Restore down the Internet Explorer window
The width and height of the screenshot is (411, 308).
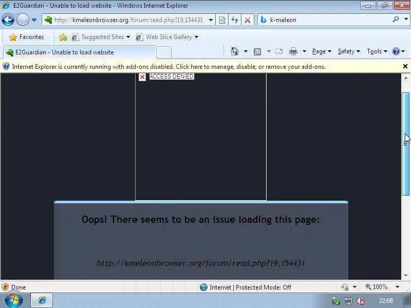[x=384, y=5]
